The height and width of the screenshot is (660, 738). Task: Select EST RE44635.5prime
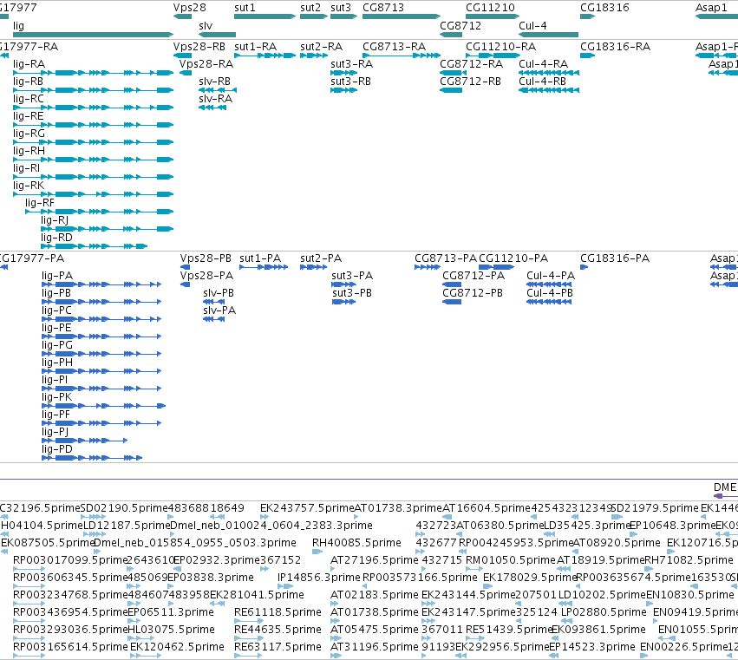coord(249,637)
